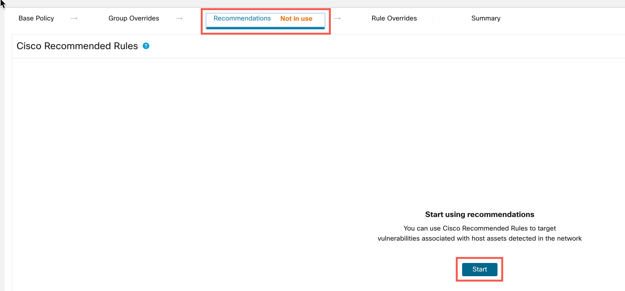Image resolution: width=625 pixels, height=291 pixels.
Task: Click the orange Not in use status
Action: 296,19
